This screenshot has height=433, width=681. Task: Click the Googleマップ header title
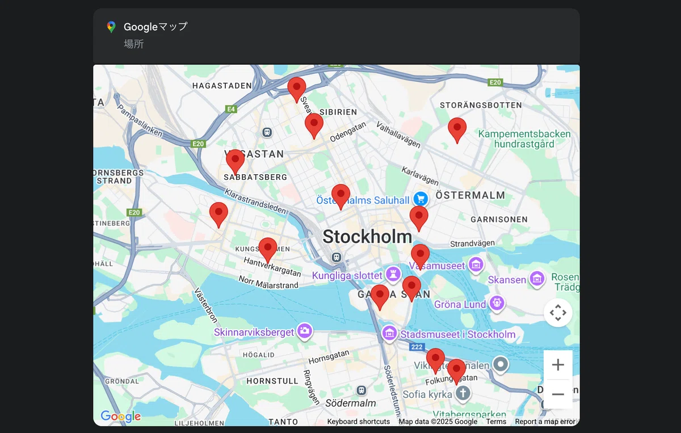coord(155,27)
